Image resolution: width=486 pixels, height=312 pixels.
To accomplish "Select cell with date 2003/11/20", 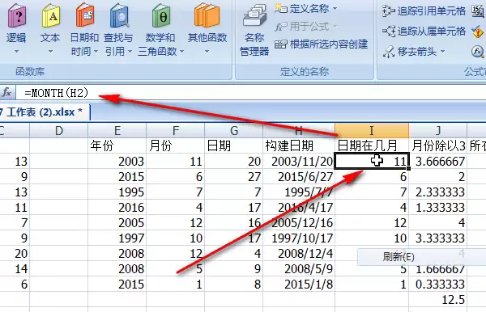I will [x=299, y=161].
